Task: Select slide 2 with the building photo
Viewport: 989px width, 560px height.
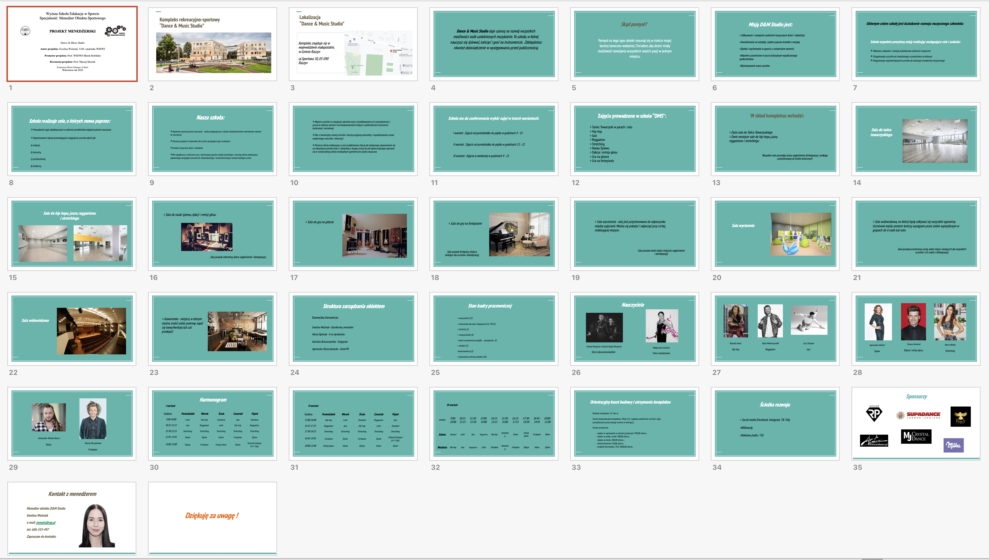Action: 213,44
